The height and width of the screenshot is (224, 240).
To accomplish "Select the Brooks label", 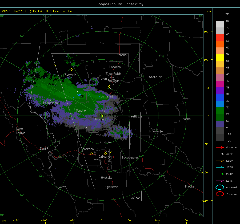I will point(190,186).
